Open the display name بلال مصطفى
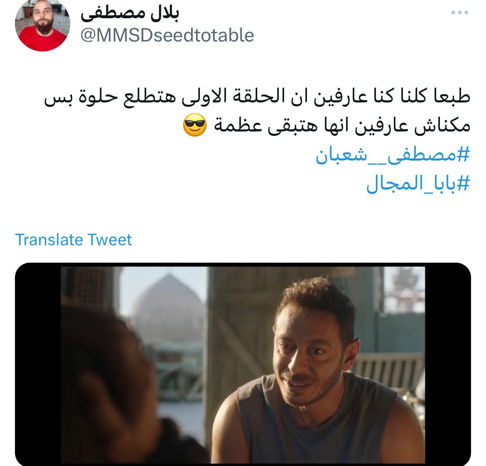This screenshot has width=486, height=466. [x=130, y=13]
